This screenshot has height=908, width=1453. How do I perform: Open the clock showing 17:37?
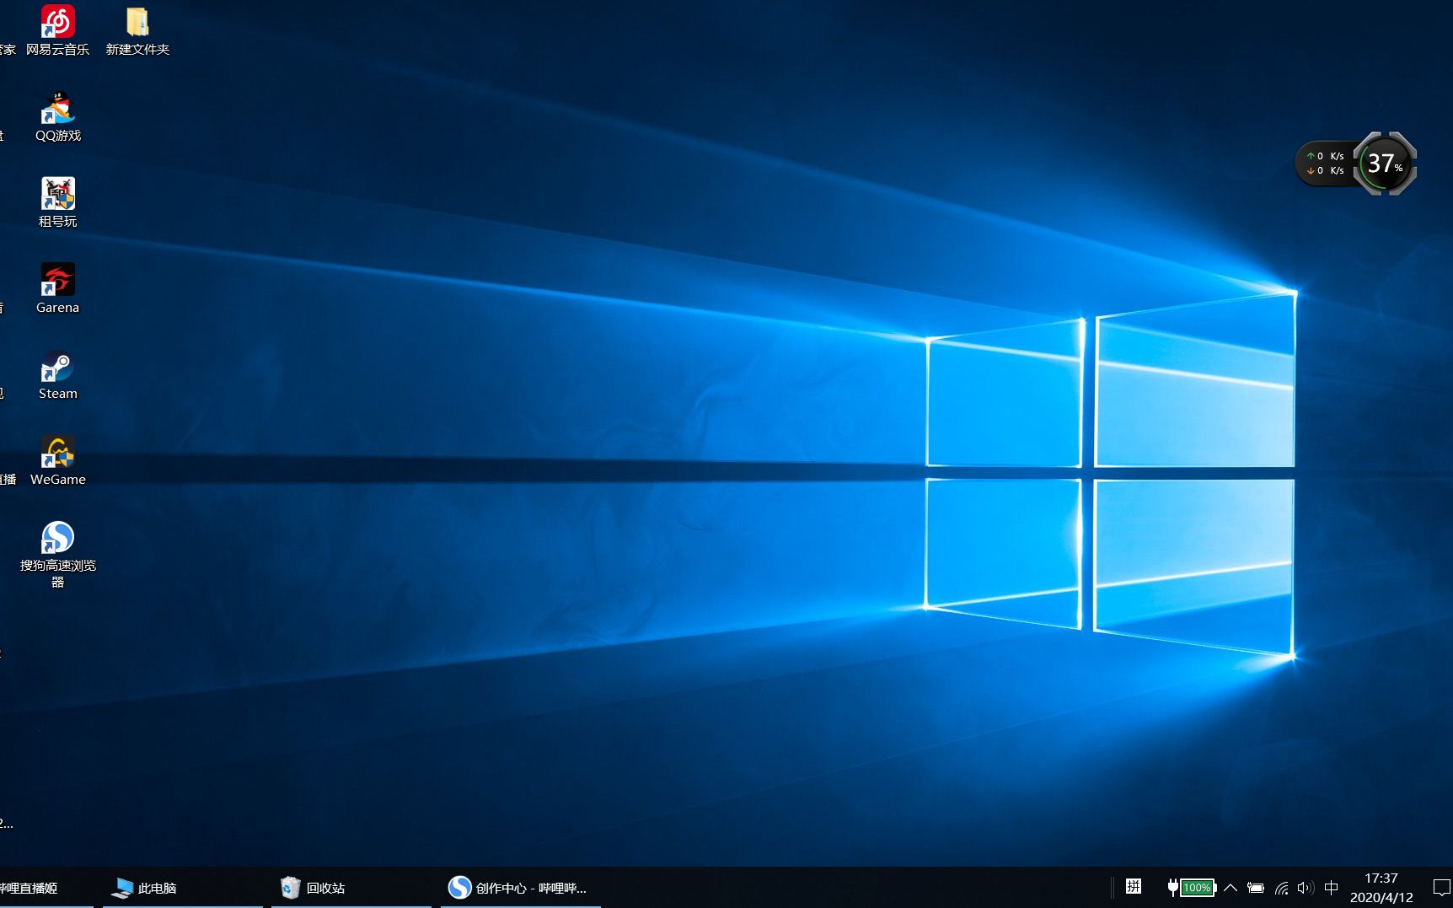(1381, 888)
